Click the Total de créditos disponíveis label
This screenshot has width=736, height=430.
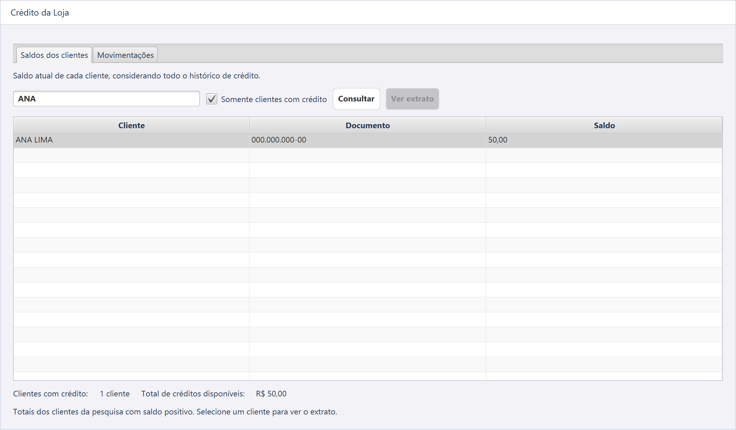pyautogui.click(x=193, y=394)
